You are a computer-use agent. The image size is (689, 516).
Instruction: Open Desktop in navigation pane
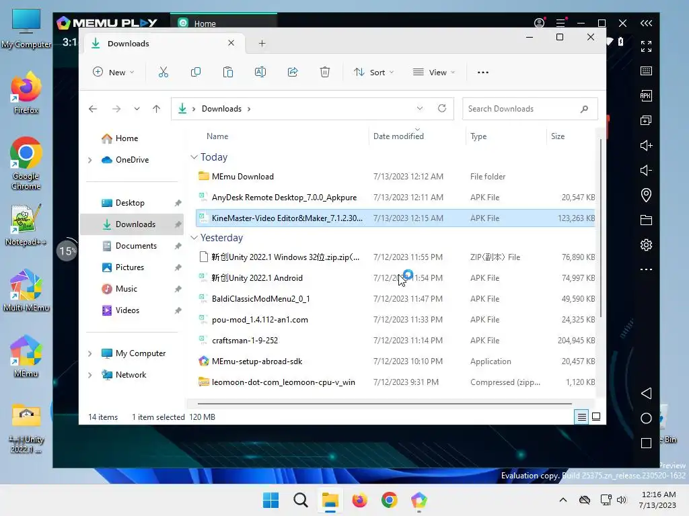(130, 203)
